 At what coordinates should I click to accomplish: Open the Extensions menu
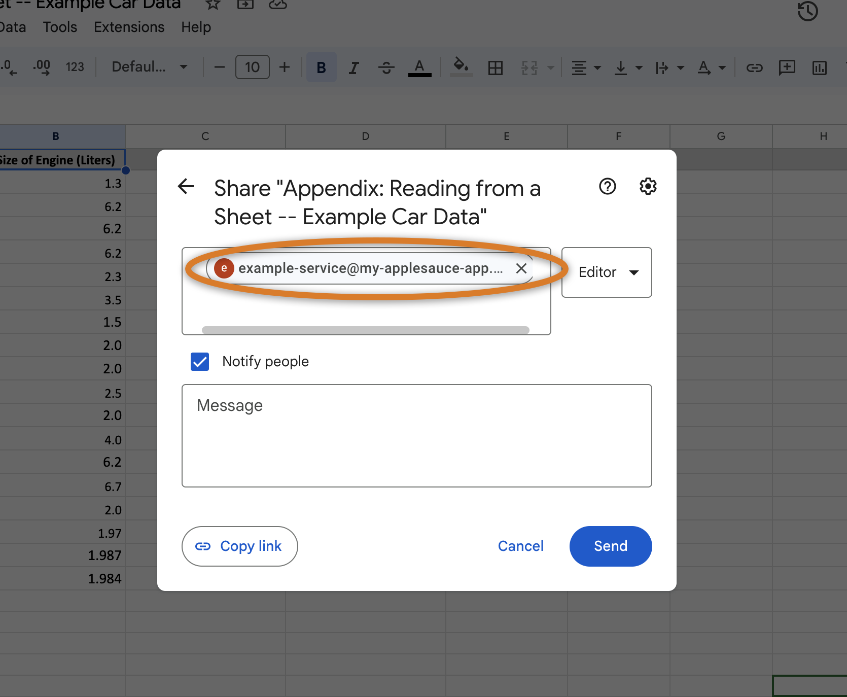[129, 27]
